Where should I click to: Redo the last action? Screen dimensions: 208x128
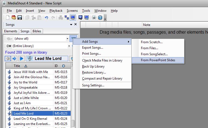[x=53, y=18]
